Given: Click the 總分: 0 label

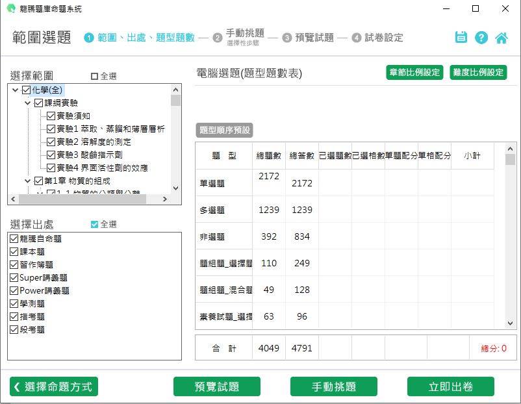Looking at the screenshot, I should (494, 348).
